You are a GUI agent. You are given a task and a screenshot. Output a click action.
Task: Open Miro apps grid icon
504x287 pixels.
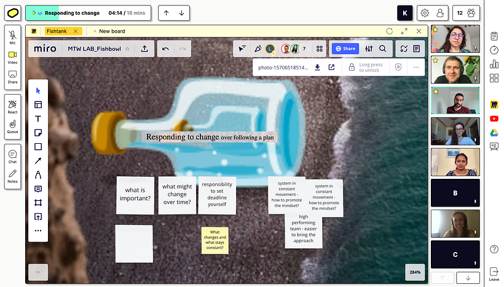coord(320,49)
